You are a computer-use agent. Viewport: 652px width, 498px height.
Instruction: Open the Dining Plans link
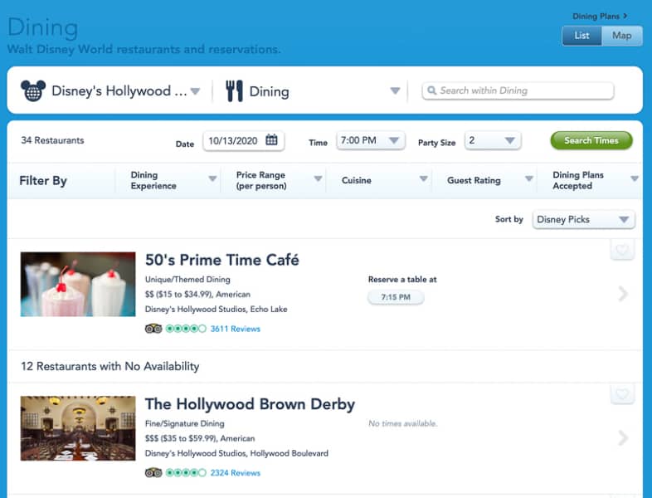click(600, 17)
